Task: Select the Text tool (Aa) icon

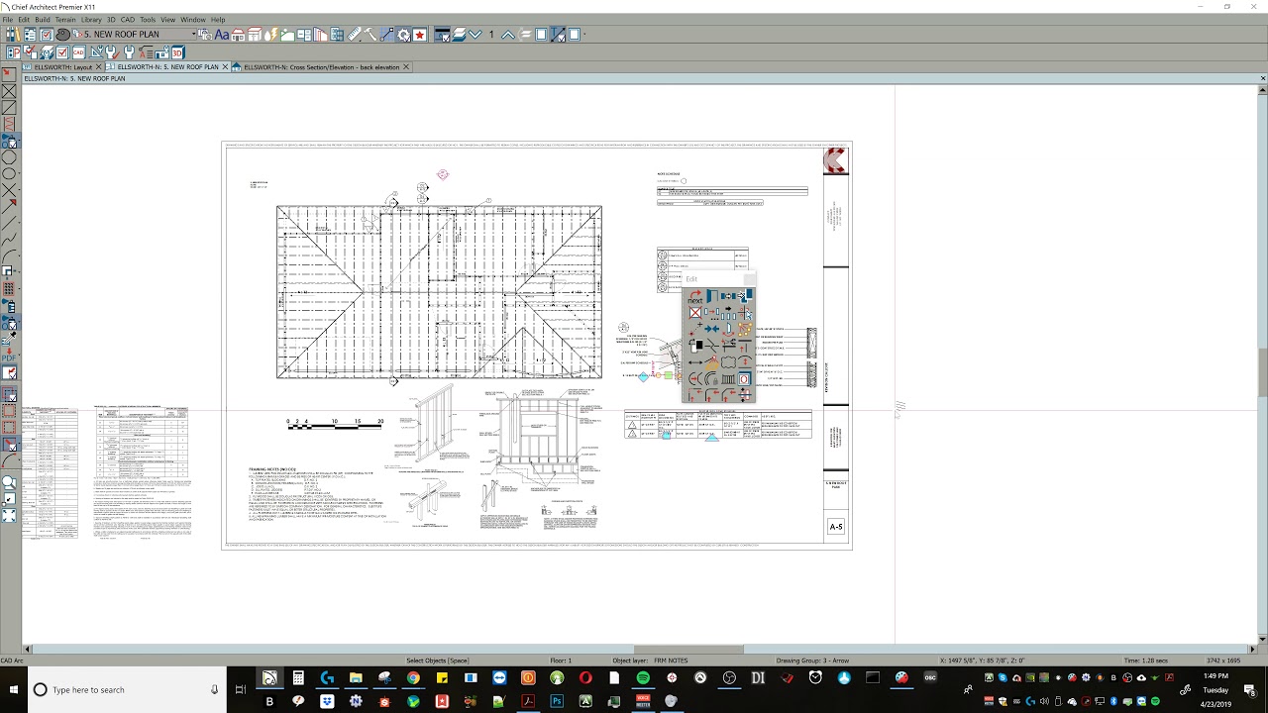Action: click(222, 35)
